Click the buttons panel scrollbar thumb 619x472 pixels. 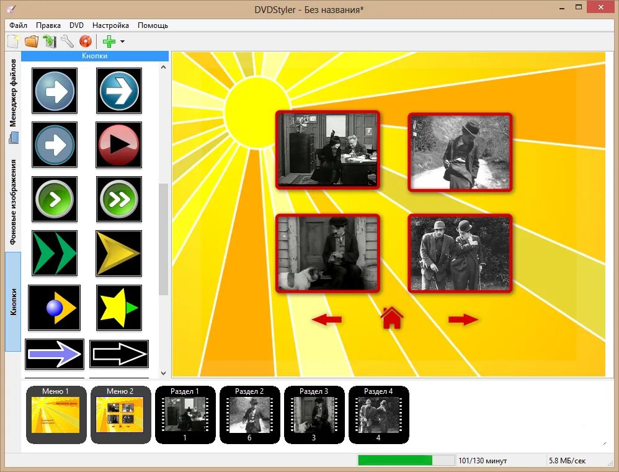(x=164, y=239)
